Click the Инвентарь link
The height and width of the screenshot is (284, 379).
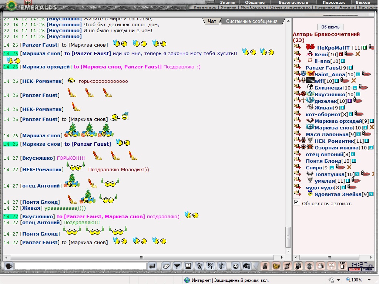(205, 7)
